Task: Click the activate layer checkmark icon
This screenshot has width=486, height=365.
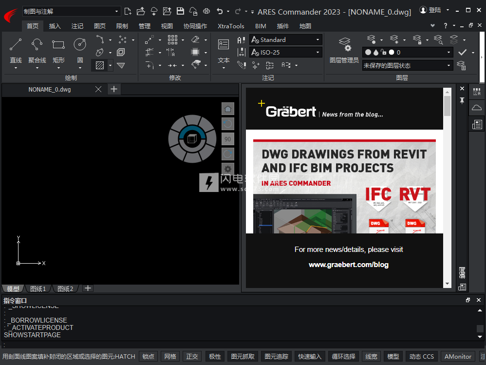Action: click(x=463, y=53)
